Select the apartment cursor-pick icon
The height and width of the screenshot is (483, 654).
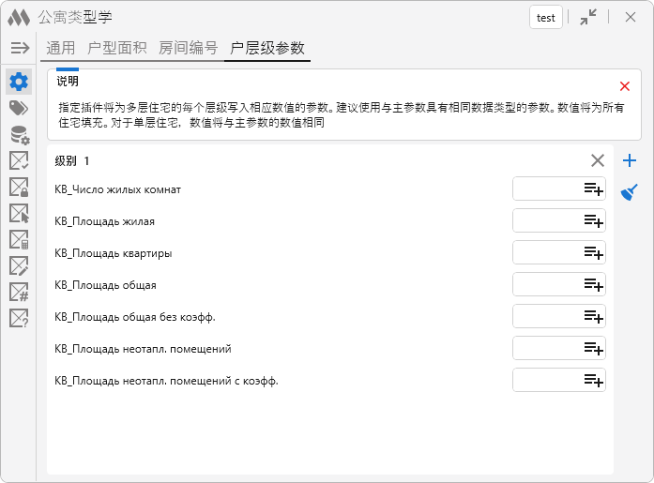point(19,213)
